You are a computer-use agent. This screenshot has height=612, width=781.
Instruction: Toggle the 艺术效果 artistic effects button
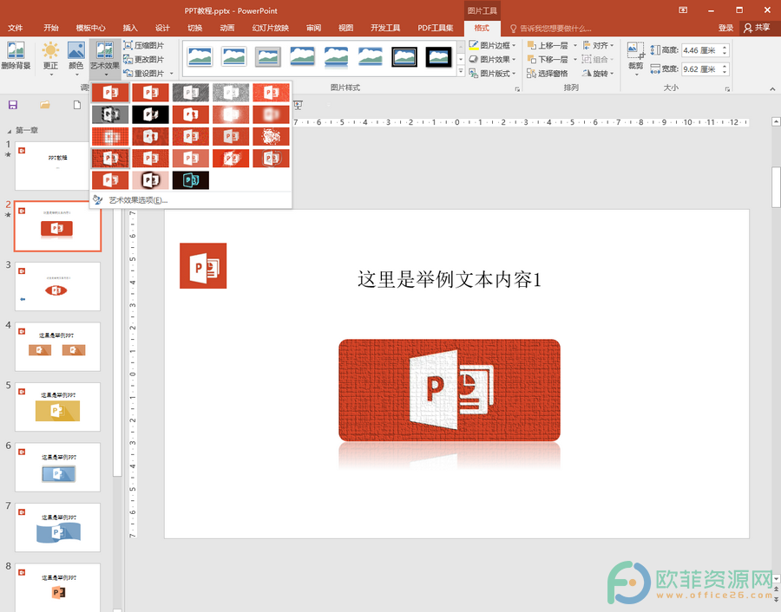tap(105, 57)
